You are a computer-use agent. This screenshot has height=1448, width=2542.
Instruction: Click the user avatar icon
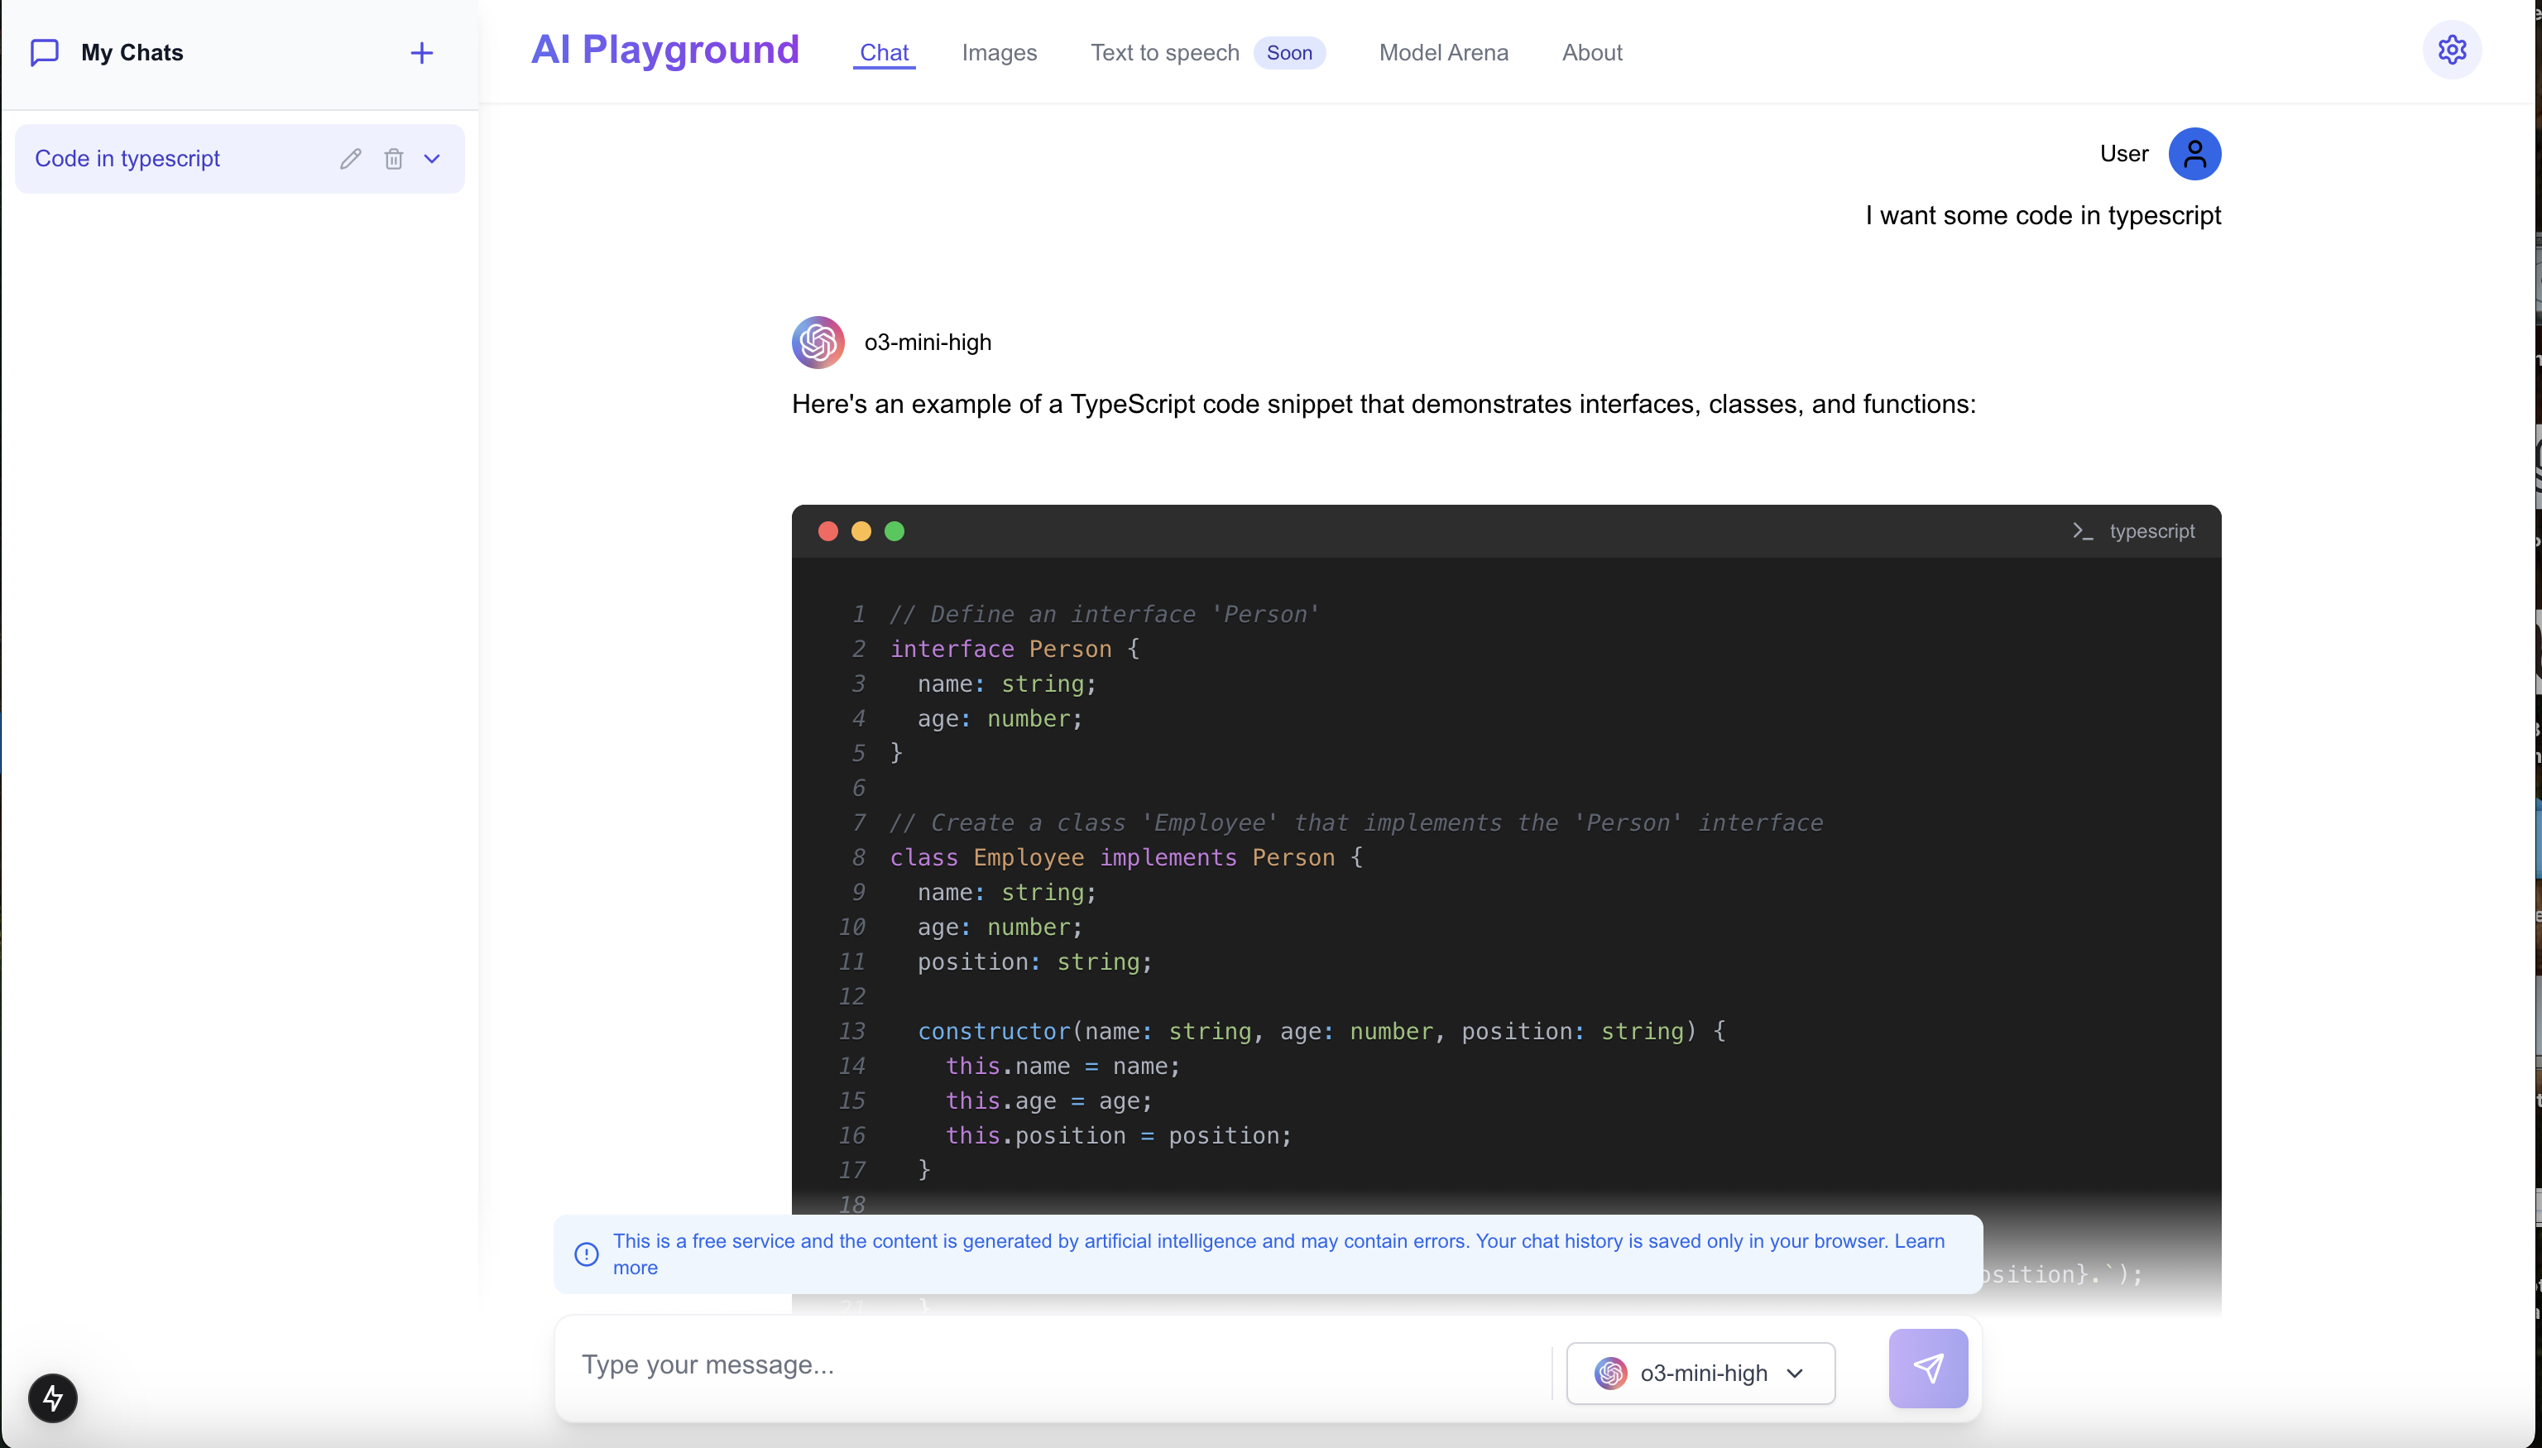2194,154
